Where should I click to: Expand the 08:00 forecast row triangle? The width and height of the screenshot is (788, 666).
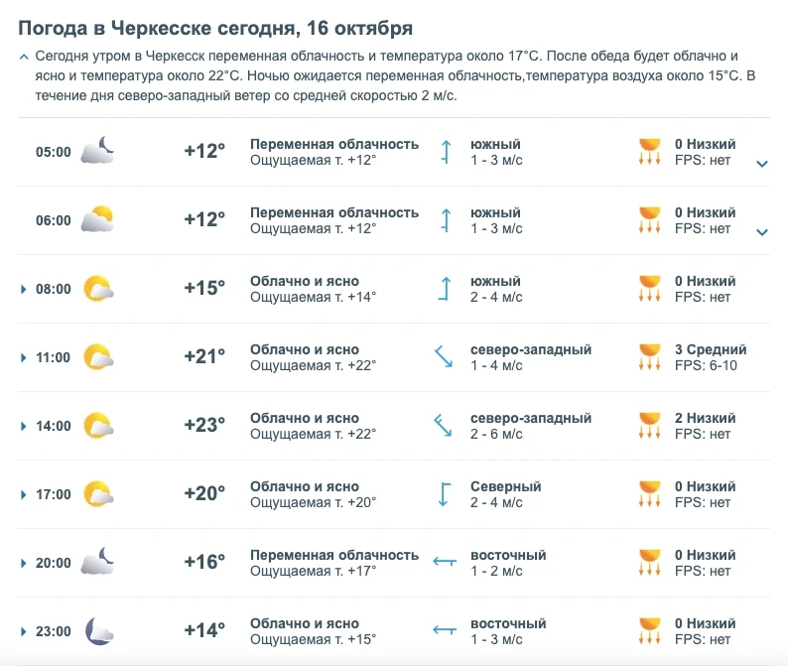click(23, 289)
